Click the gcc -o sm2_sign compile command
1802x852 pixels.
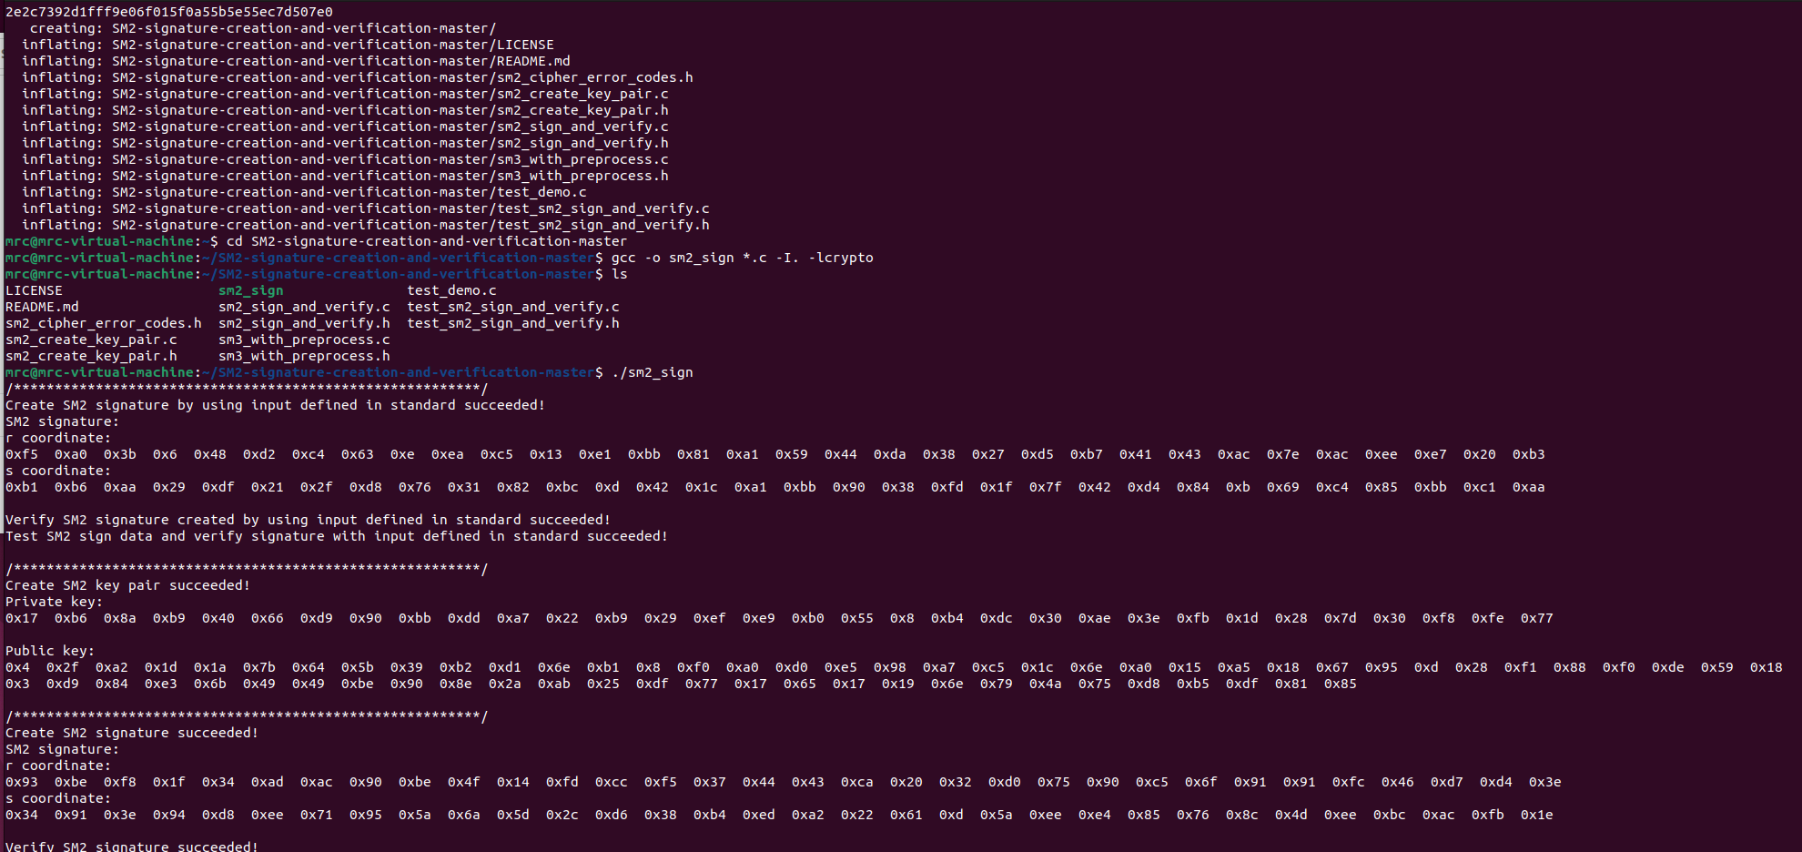tap(742, 258)
